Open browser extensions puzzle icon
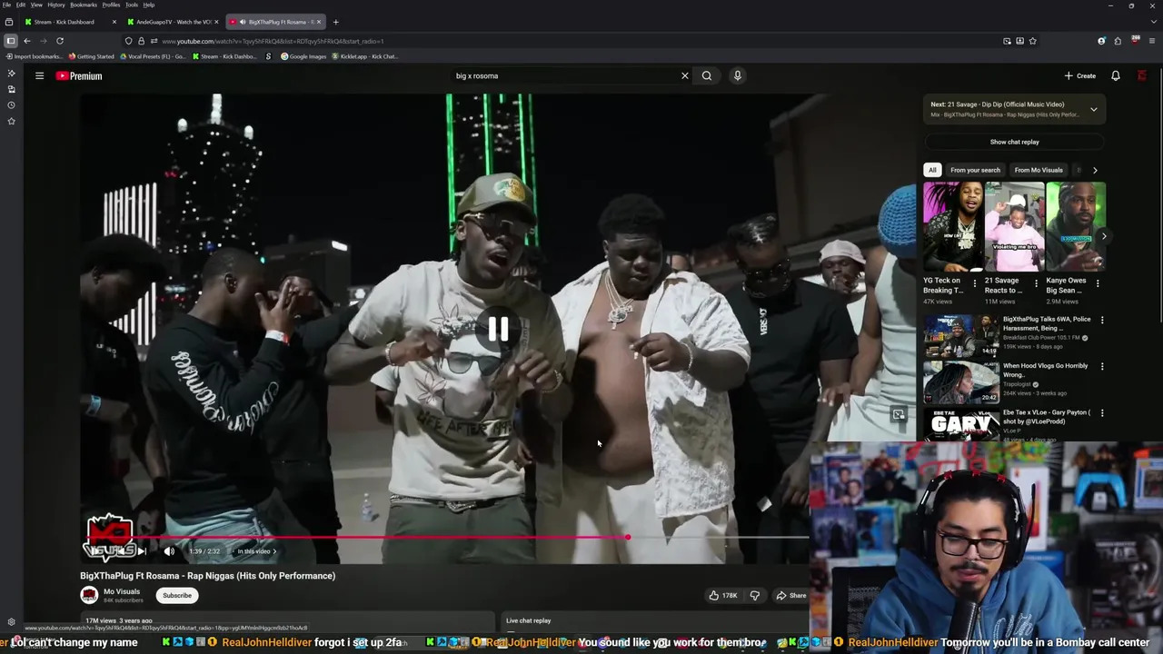Image resolution: width=1163 pixels, height=654 pixels. [x=1118, y=41]
